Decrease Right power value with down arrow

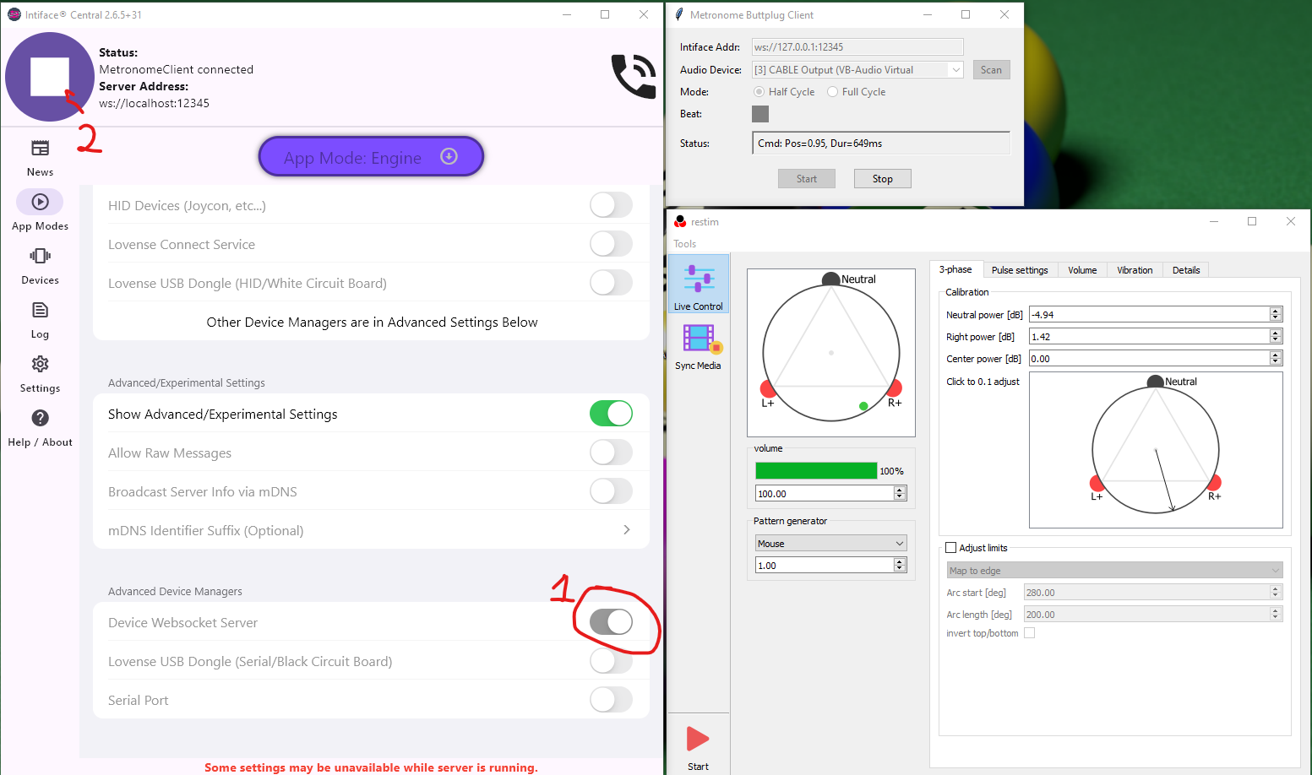click(1276, 339)
